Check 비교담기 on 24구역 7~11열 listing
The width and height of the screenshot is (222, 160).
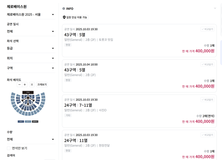click(207, 100)
